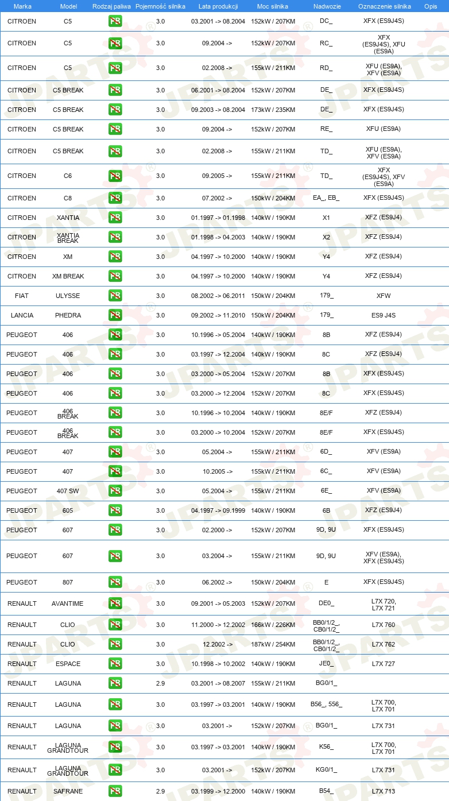Click fuel icon in Citroen C6 row

click(x=115, y=176)
